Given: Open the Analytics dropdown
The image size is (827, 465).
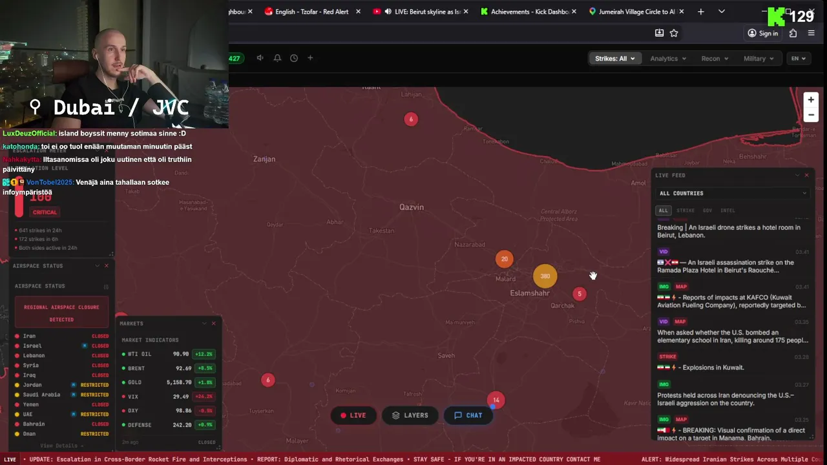Looking at the screenshot, I should coord(668,58).
